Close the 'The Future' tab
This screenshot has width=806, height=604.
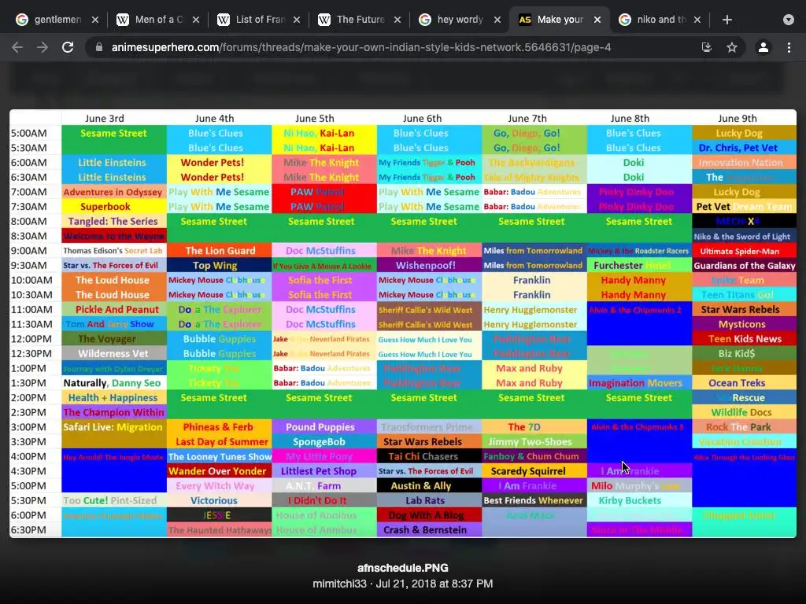tap(397, 20)
